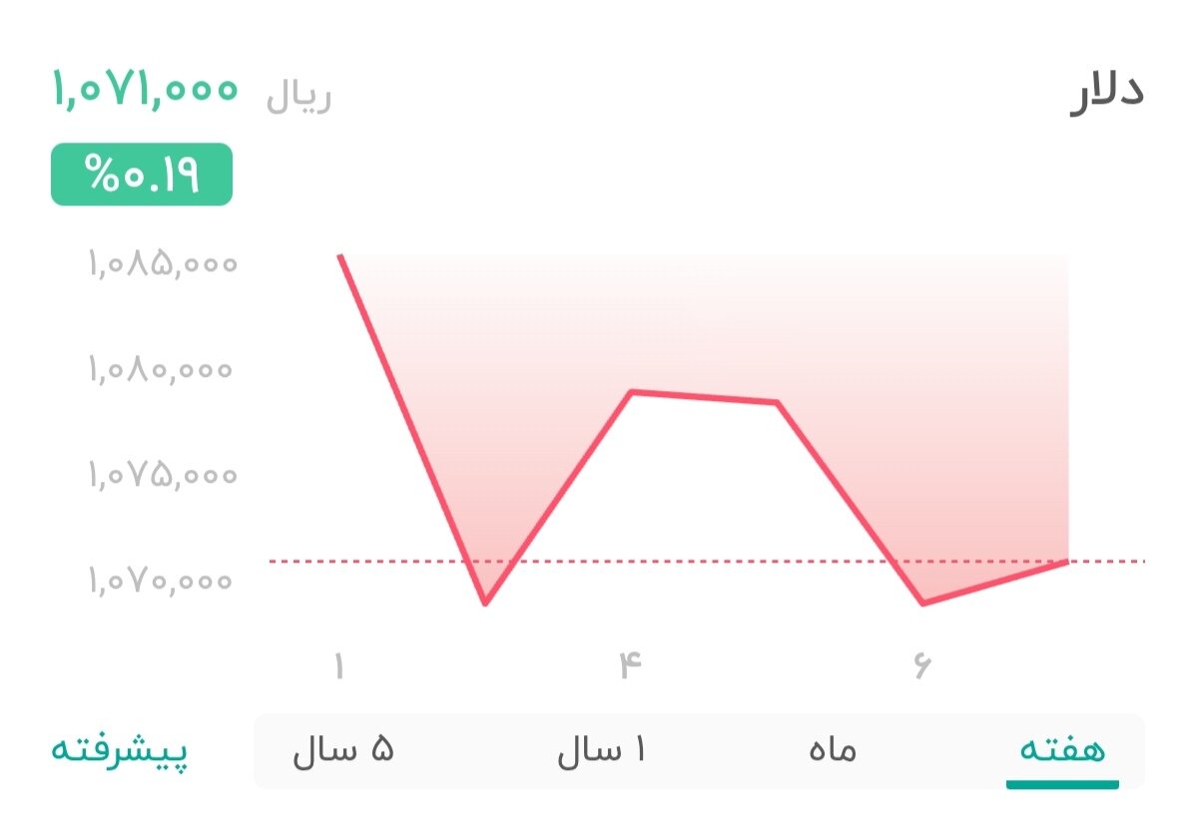Click the dotted horizontal reference line
The image size is (1196, 829).
tap(699, 563)
